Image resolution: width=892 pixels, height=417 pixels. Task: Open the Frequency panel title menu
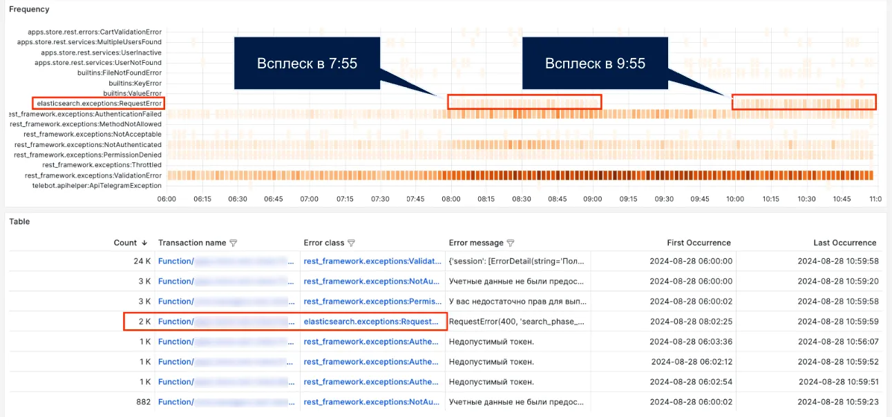(29, 10)
